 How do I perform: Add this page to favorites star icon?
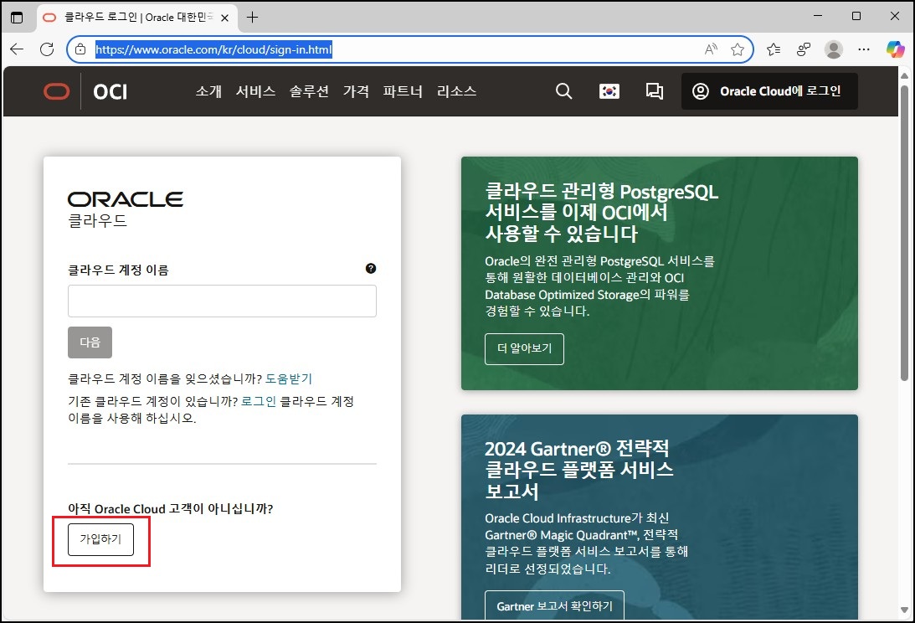[x=738, y=49]
